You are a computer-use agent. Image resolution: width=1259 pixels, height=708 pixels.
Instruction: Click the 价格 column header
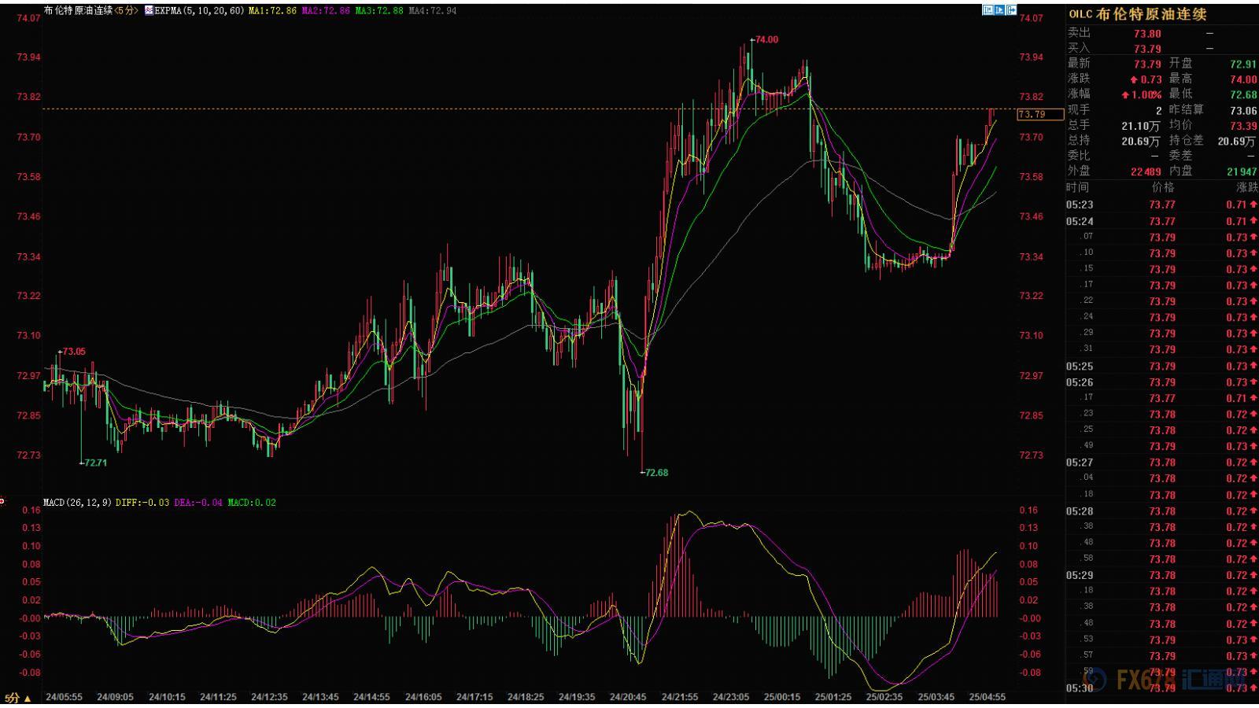[x=1163, y=187]
